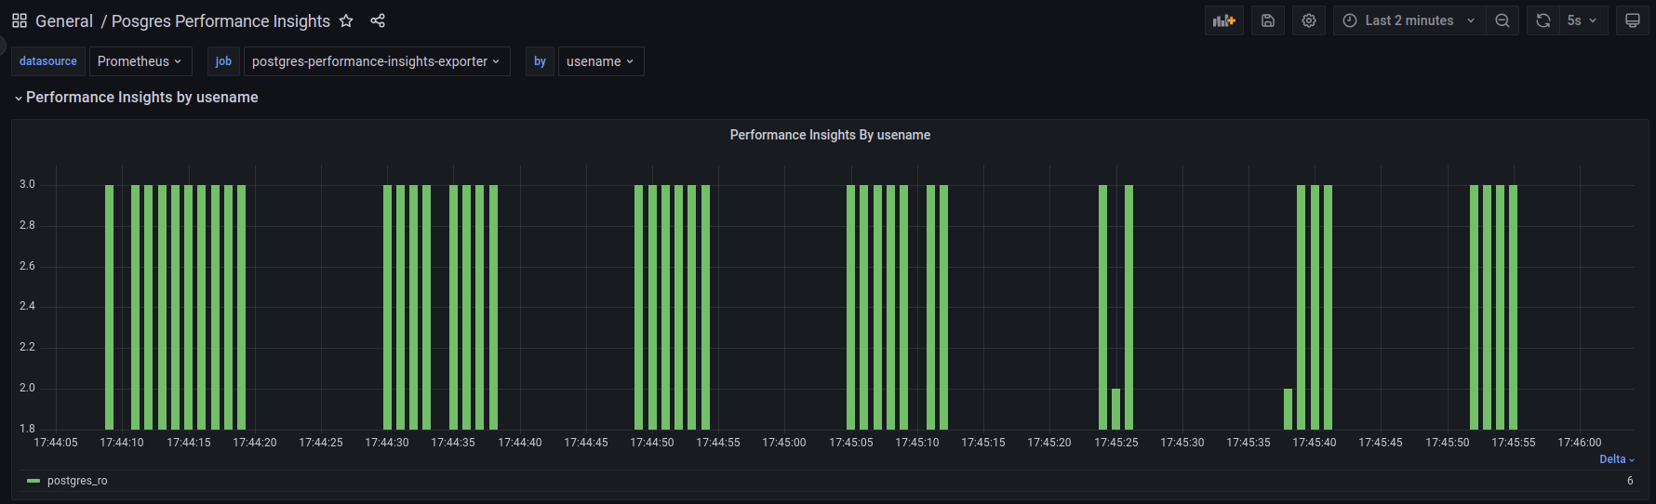Screen dimensions: 1656x504
Task: Cycle the TV view mode
Action: [x=1633, y=20]
